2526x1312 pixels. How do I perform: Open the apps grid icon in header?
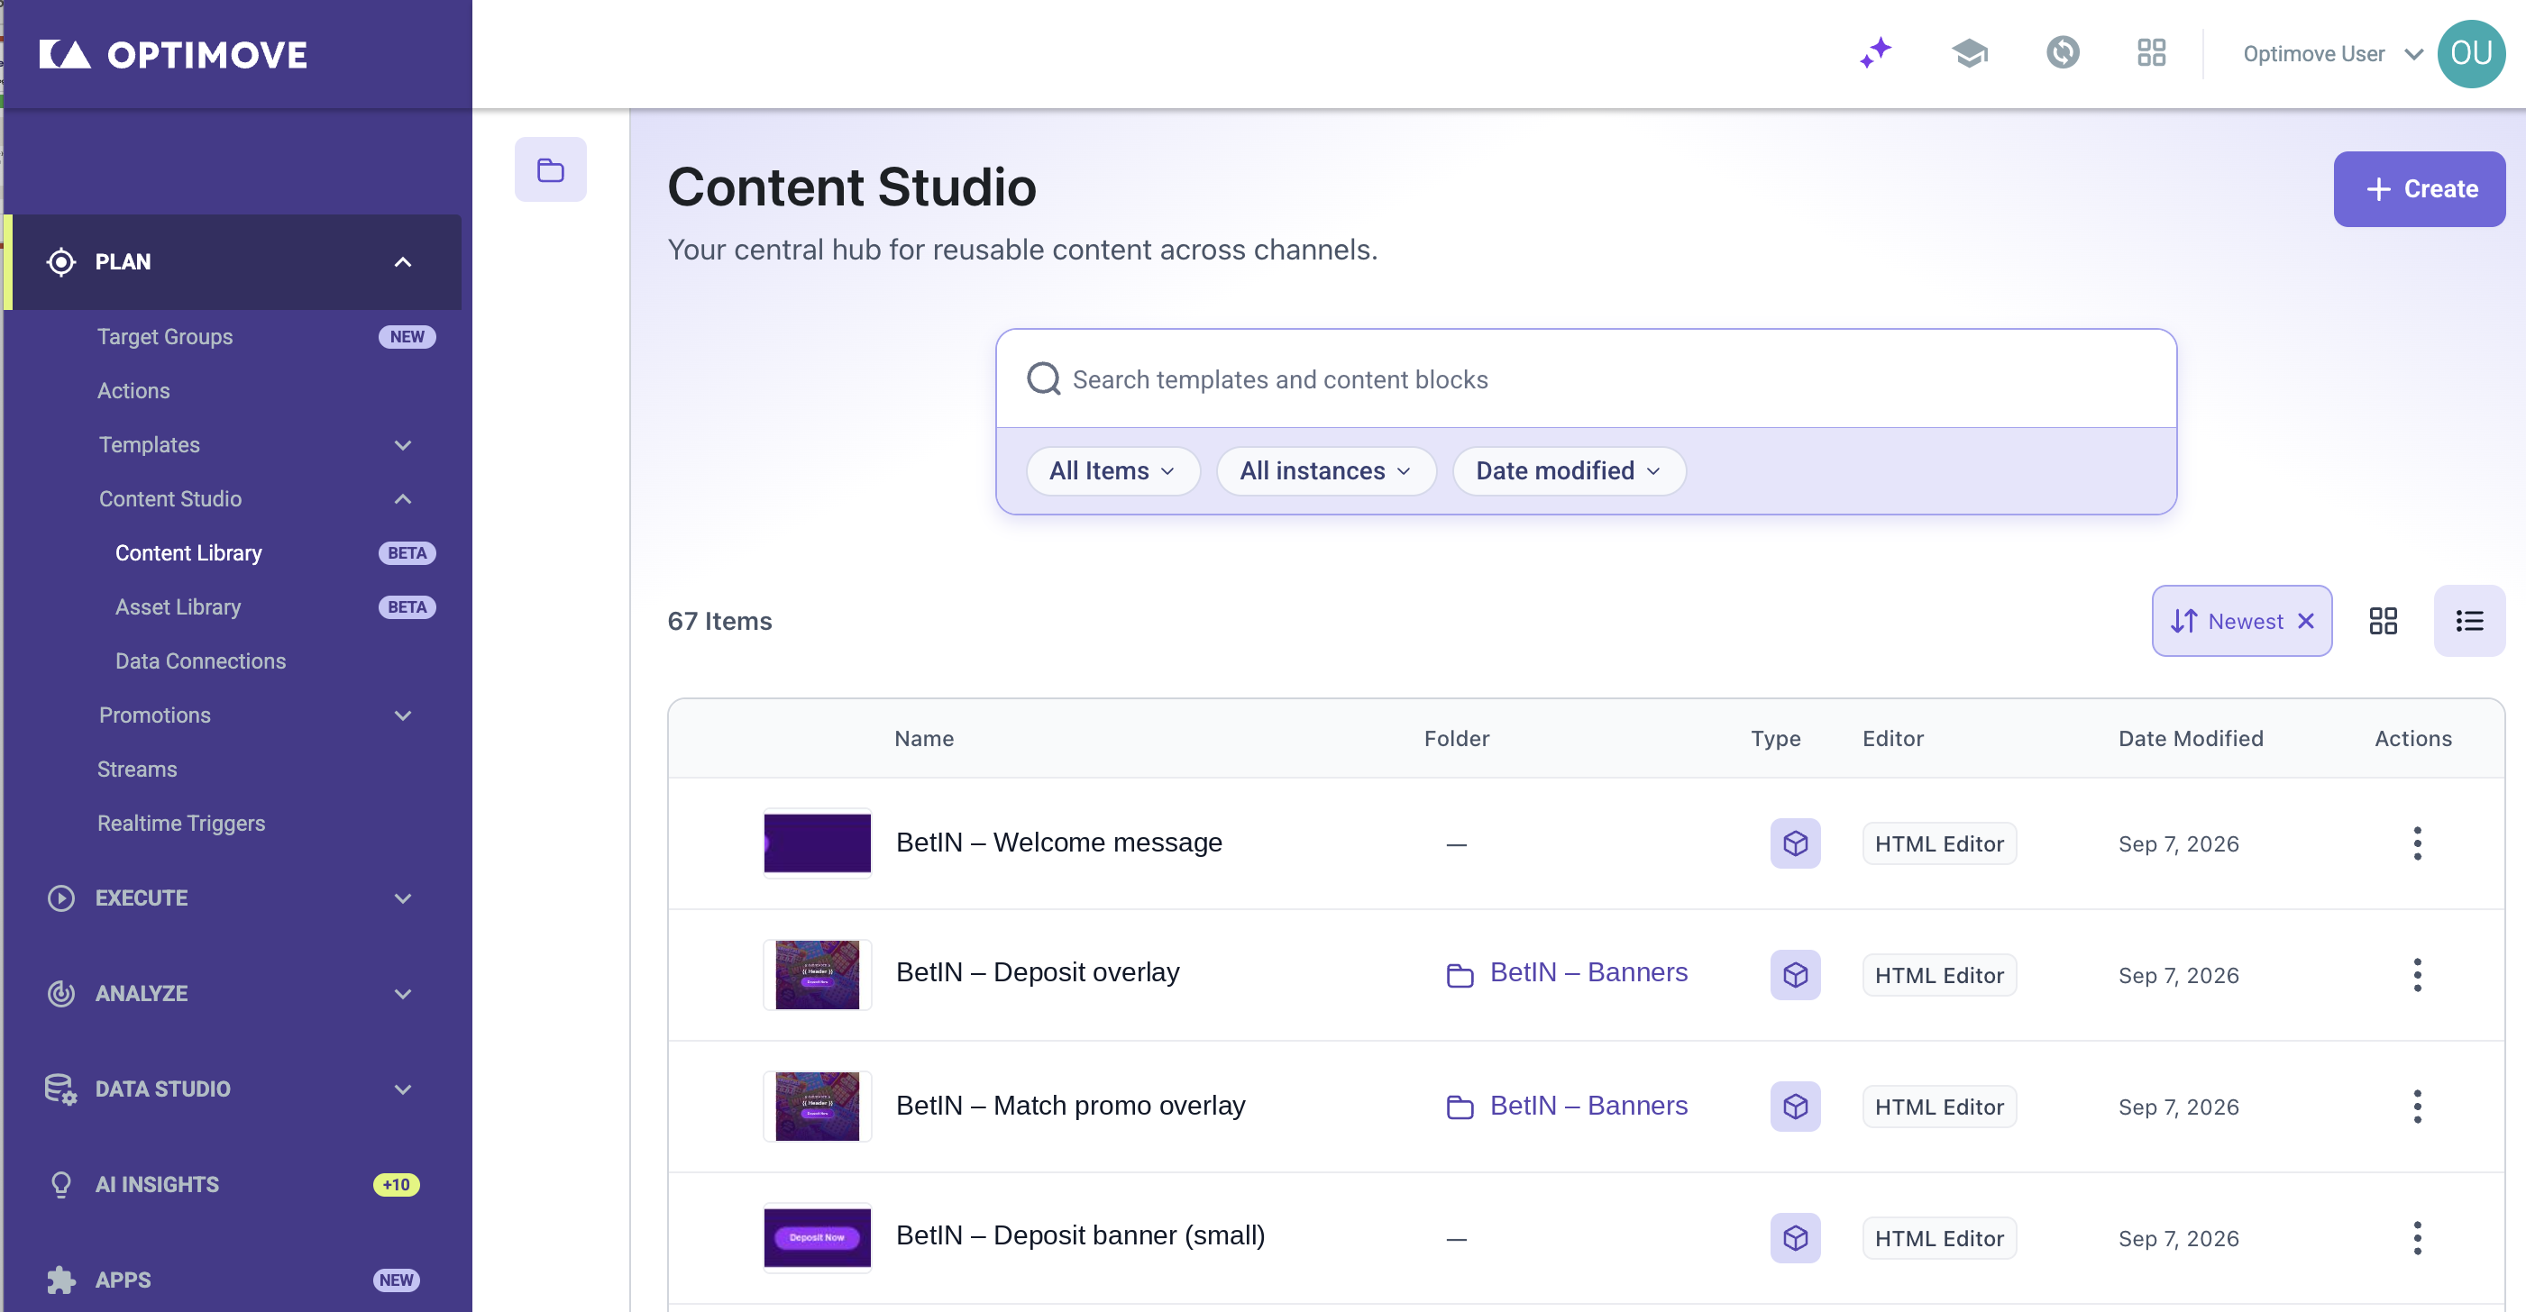pos(2150,53)
